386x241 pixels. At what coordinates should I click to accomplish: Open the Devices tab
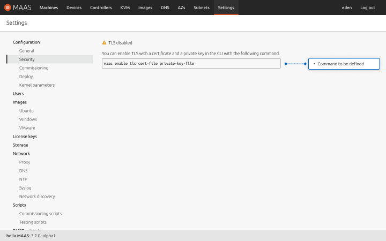point(74,7)
